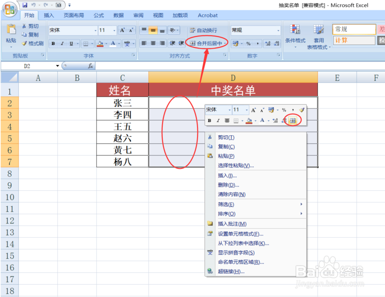The height and width of the screenshot is (297, 385).
Task: Switch to the 插入 ribbon tab
Action: [x=49, y=15]
